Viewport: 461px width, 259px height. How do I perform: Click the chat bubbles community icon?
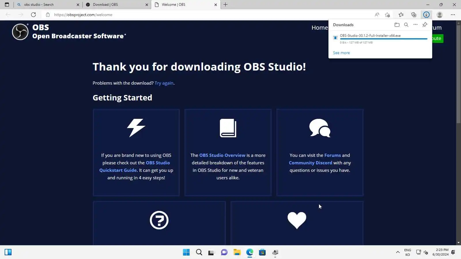(x=320, y=128)
